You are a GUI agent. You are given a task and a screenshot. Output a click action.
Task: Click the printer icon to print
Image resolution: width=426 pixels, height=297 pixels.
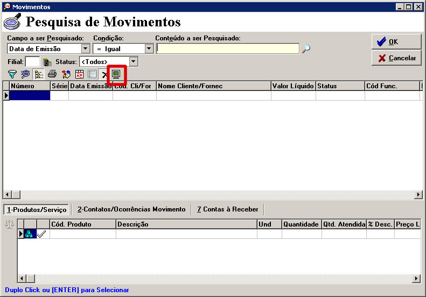[x=52, y=74]
